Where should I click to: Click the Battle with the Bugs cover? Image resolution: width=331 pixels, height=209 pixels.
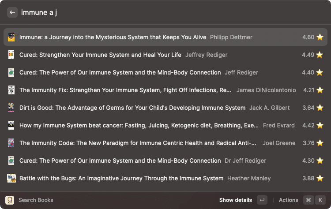click(11, 178)
